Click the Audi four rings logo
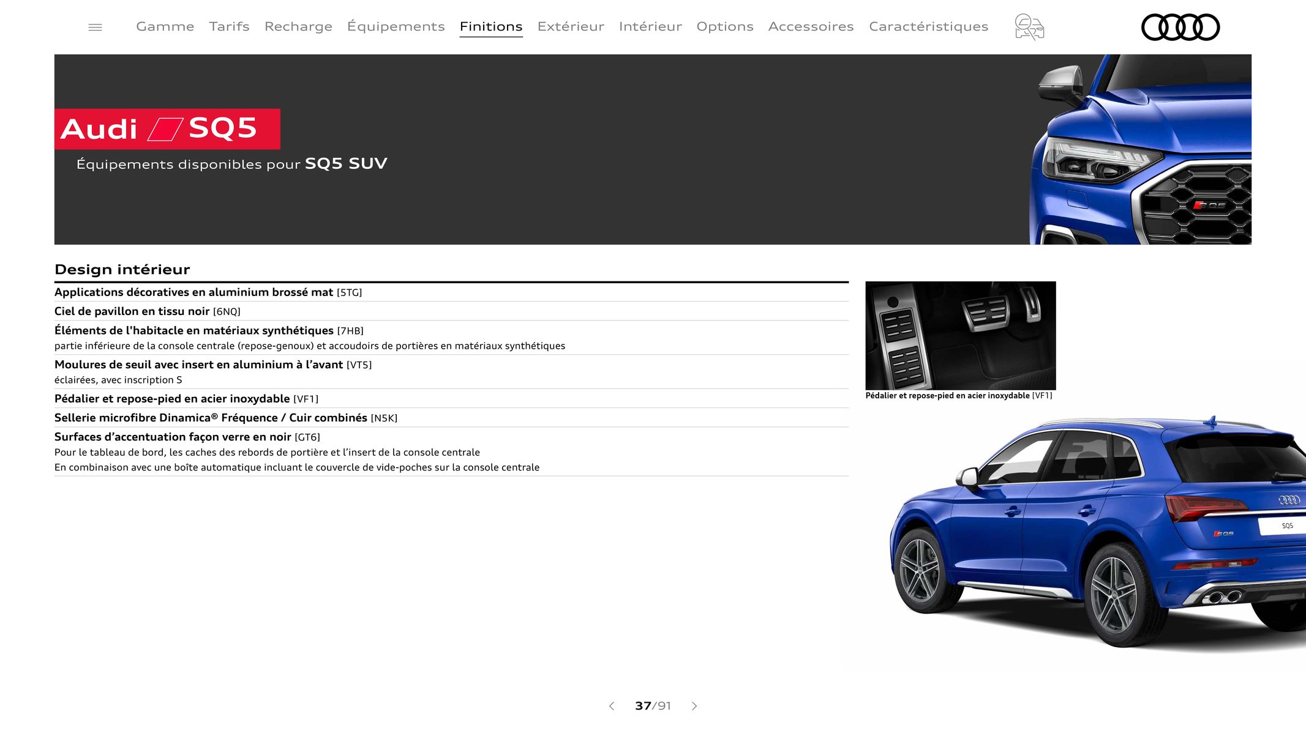 1180,27
